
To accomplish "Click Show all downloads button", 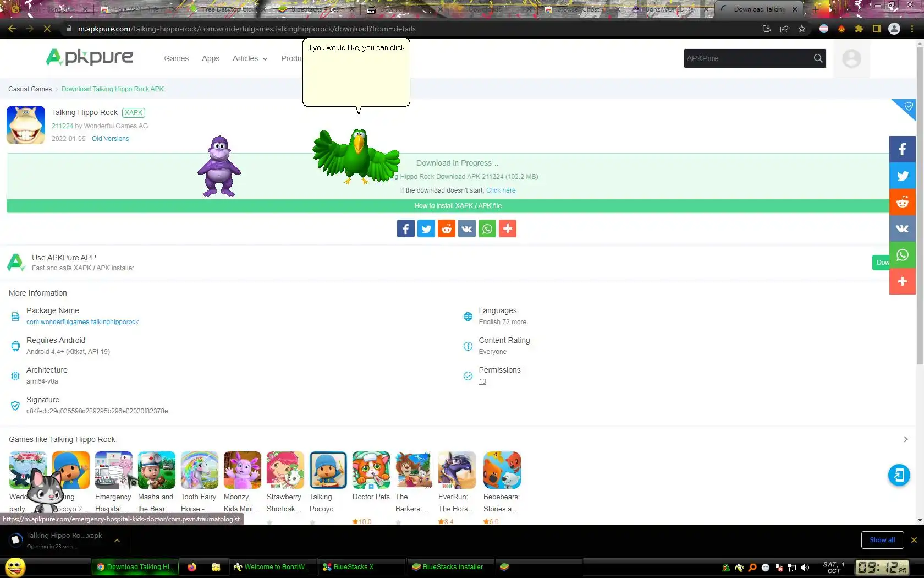I will click(x=882, y=540).
